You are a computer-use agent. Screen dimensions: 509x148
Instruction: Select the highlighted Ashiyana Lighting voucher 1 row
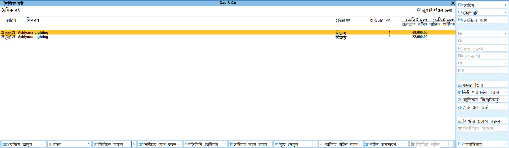228,32
